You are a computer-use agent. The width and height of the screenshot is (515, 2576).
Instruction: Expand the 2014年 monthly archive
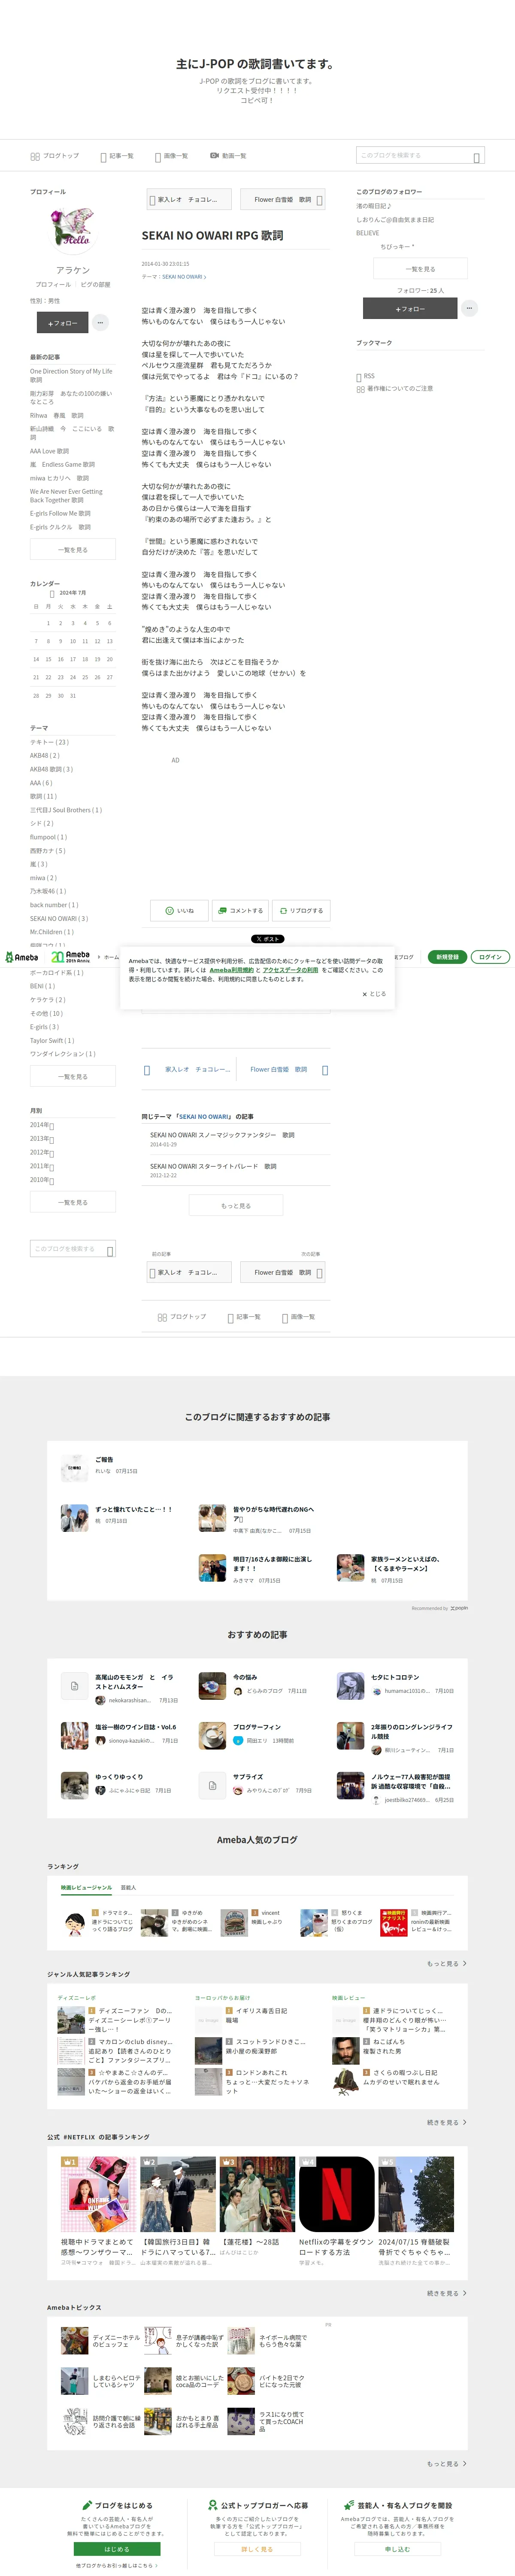42,1125
